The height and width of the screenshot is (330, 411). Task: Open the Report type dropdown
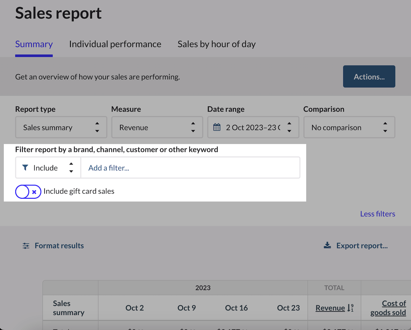[x=61, y=127]
